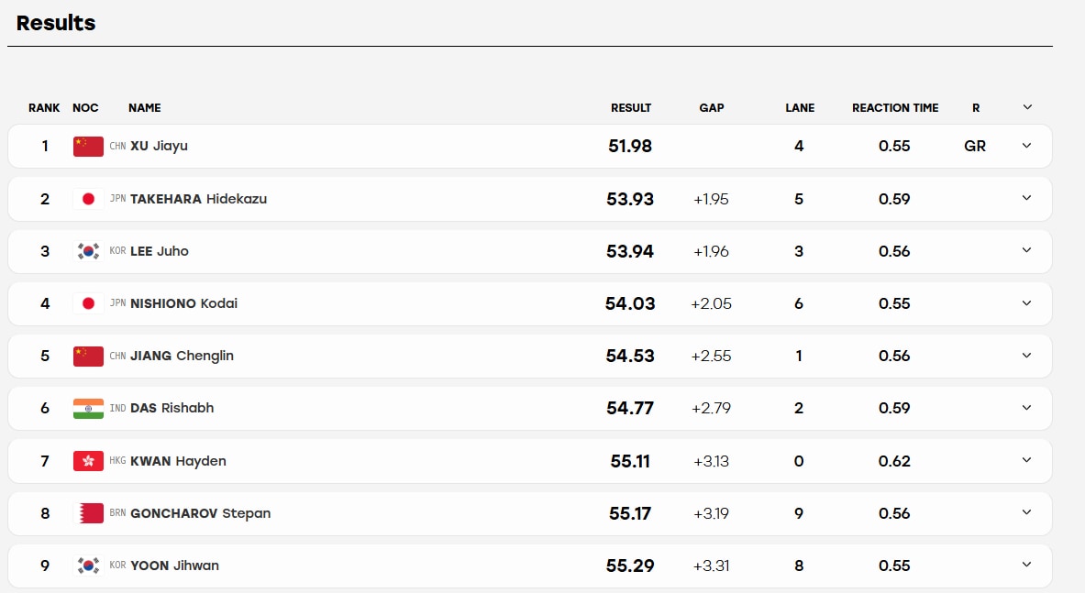Expand YOON Jihwan row chevron
This screenshot has height=593, width=1085.
pos(1027,565)
